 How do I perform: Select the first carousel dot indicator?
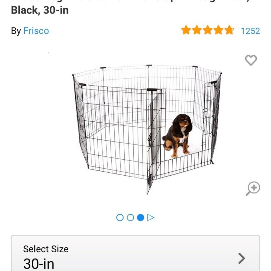coord(120,217)
